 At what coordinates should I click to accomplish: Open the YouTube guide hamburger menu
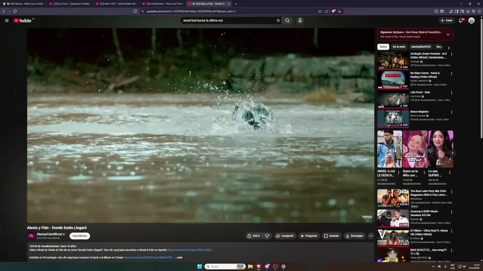coord(7,20)
